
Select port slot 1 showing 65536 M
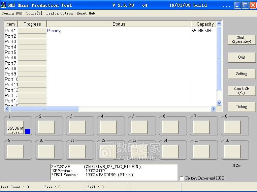15,127
